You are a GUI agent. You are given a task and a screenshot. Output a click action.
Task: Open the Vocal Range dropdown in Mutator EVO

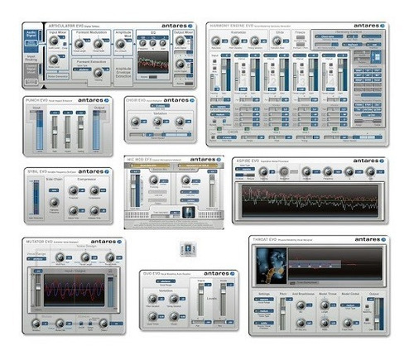click(36, 259)
